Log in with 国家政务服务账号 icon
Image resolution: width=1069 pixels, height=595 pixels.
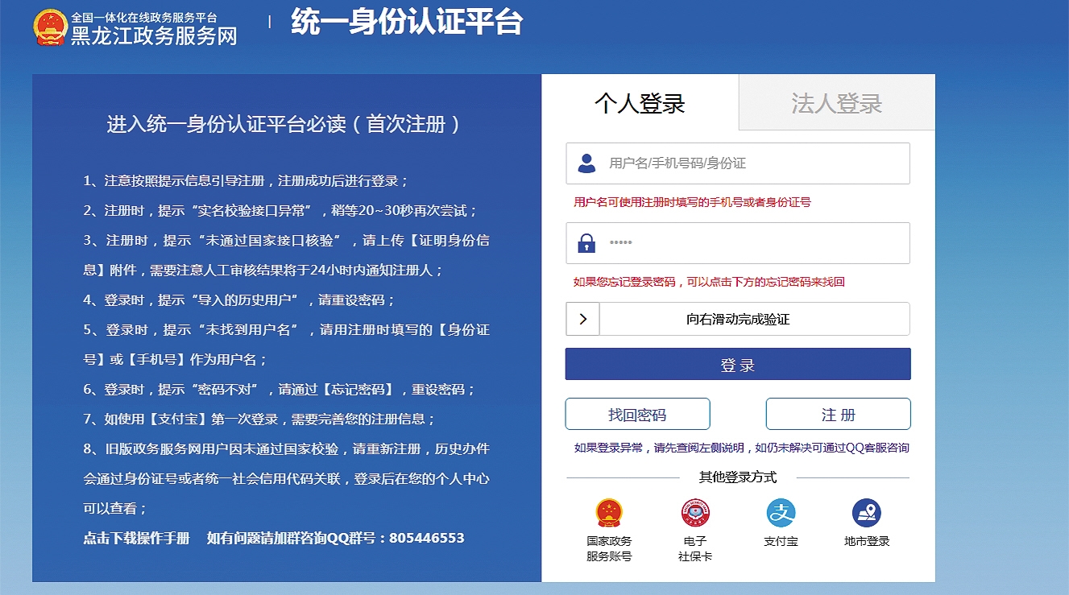pos(609,513)
